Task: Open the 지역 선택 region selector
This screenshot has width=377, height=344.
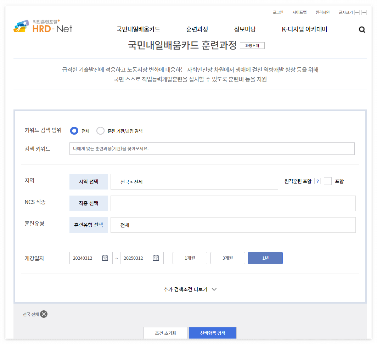Action: click(x=88, y=181)
